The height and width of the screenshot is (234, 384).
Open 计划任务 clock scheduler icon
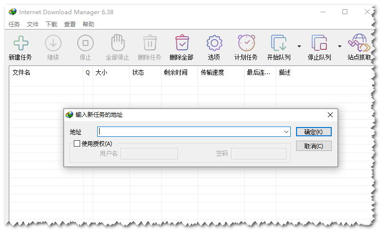click(x=246, y=43)
